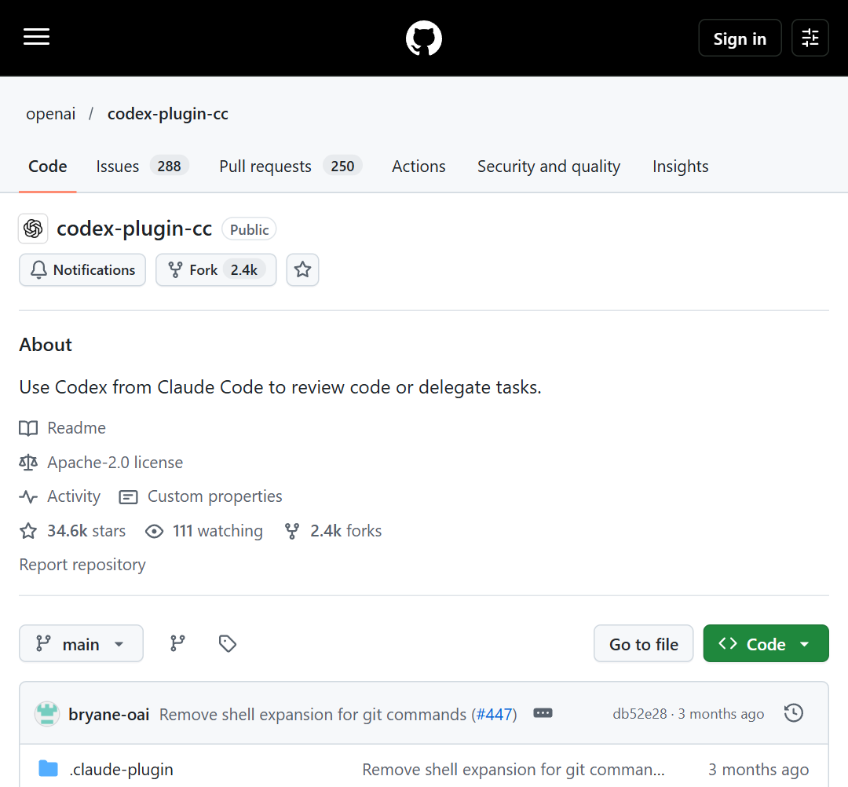Open commit db52e28 link

(x=639, y=714)
